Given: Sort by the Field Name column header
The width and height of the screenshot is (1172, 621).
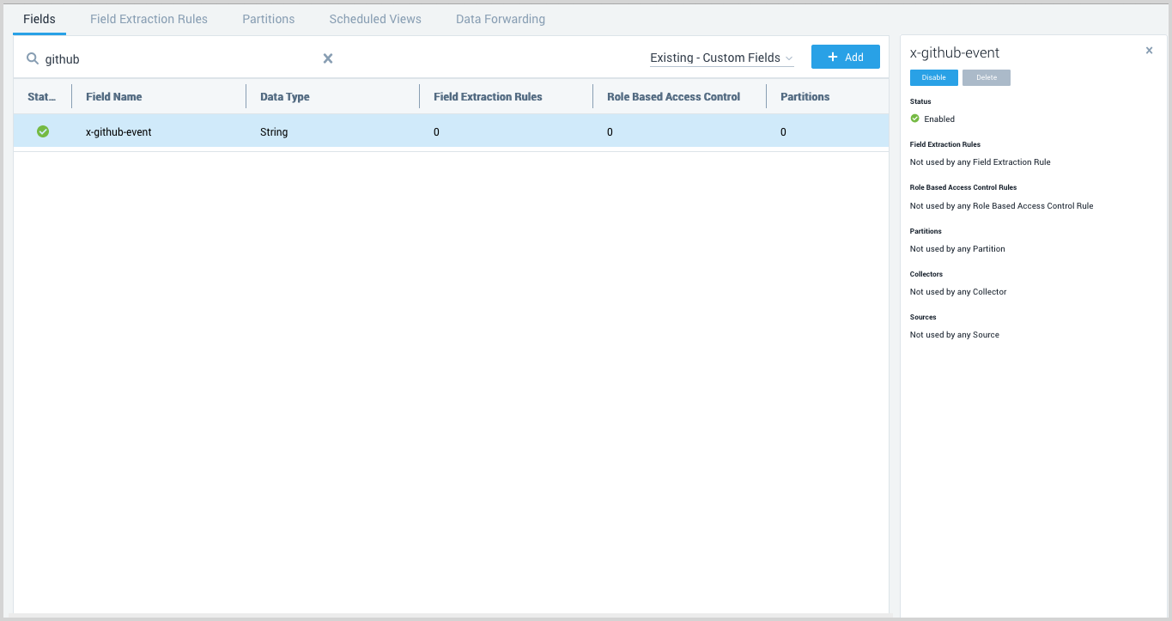Looking at the screenshot, I should (x=113, y=96).
